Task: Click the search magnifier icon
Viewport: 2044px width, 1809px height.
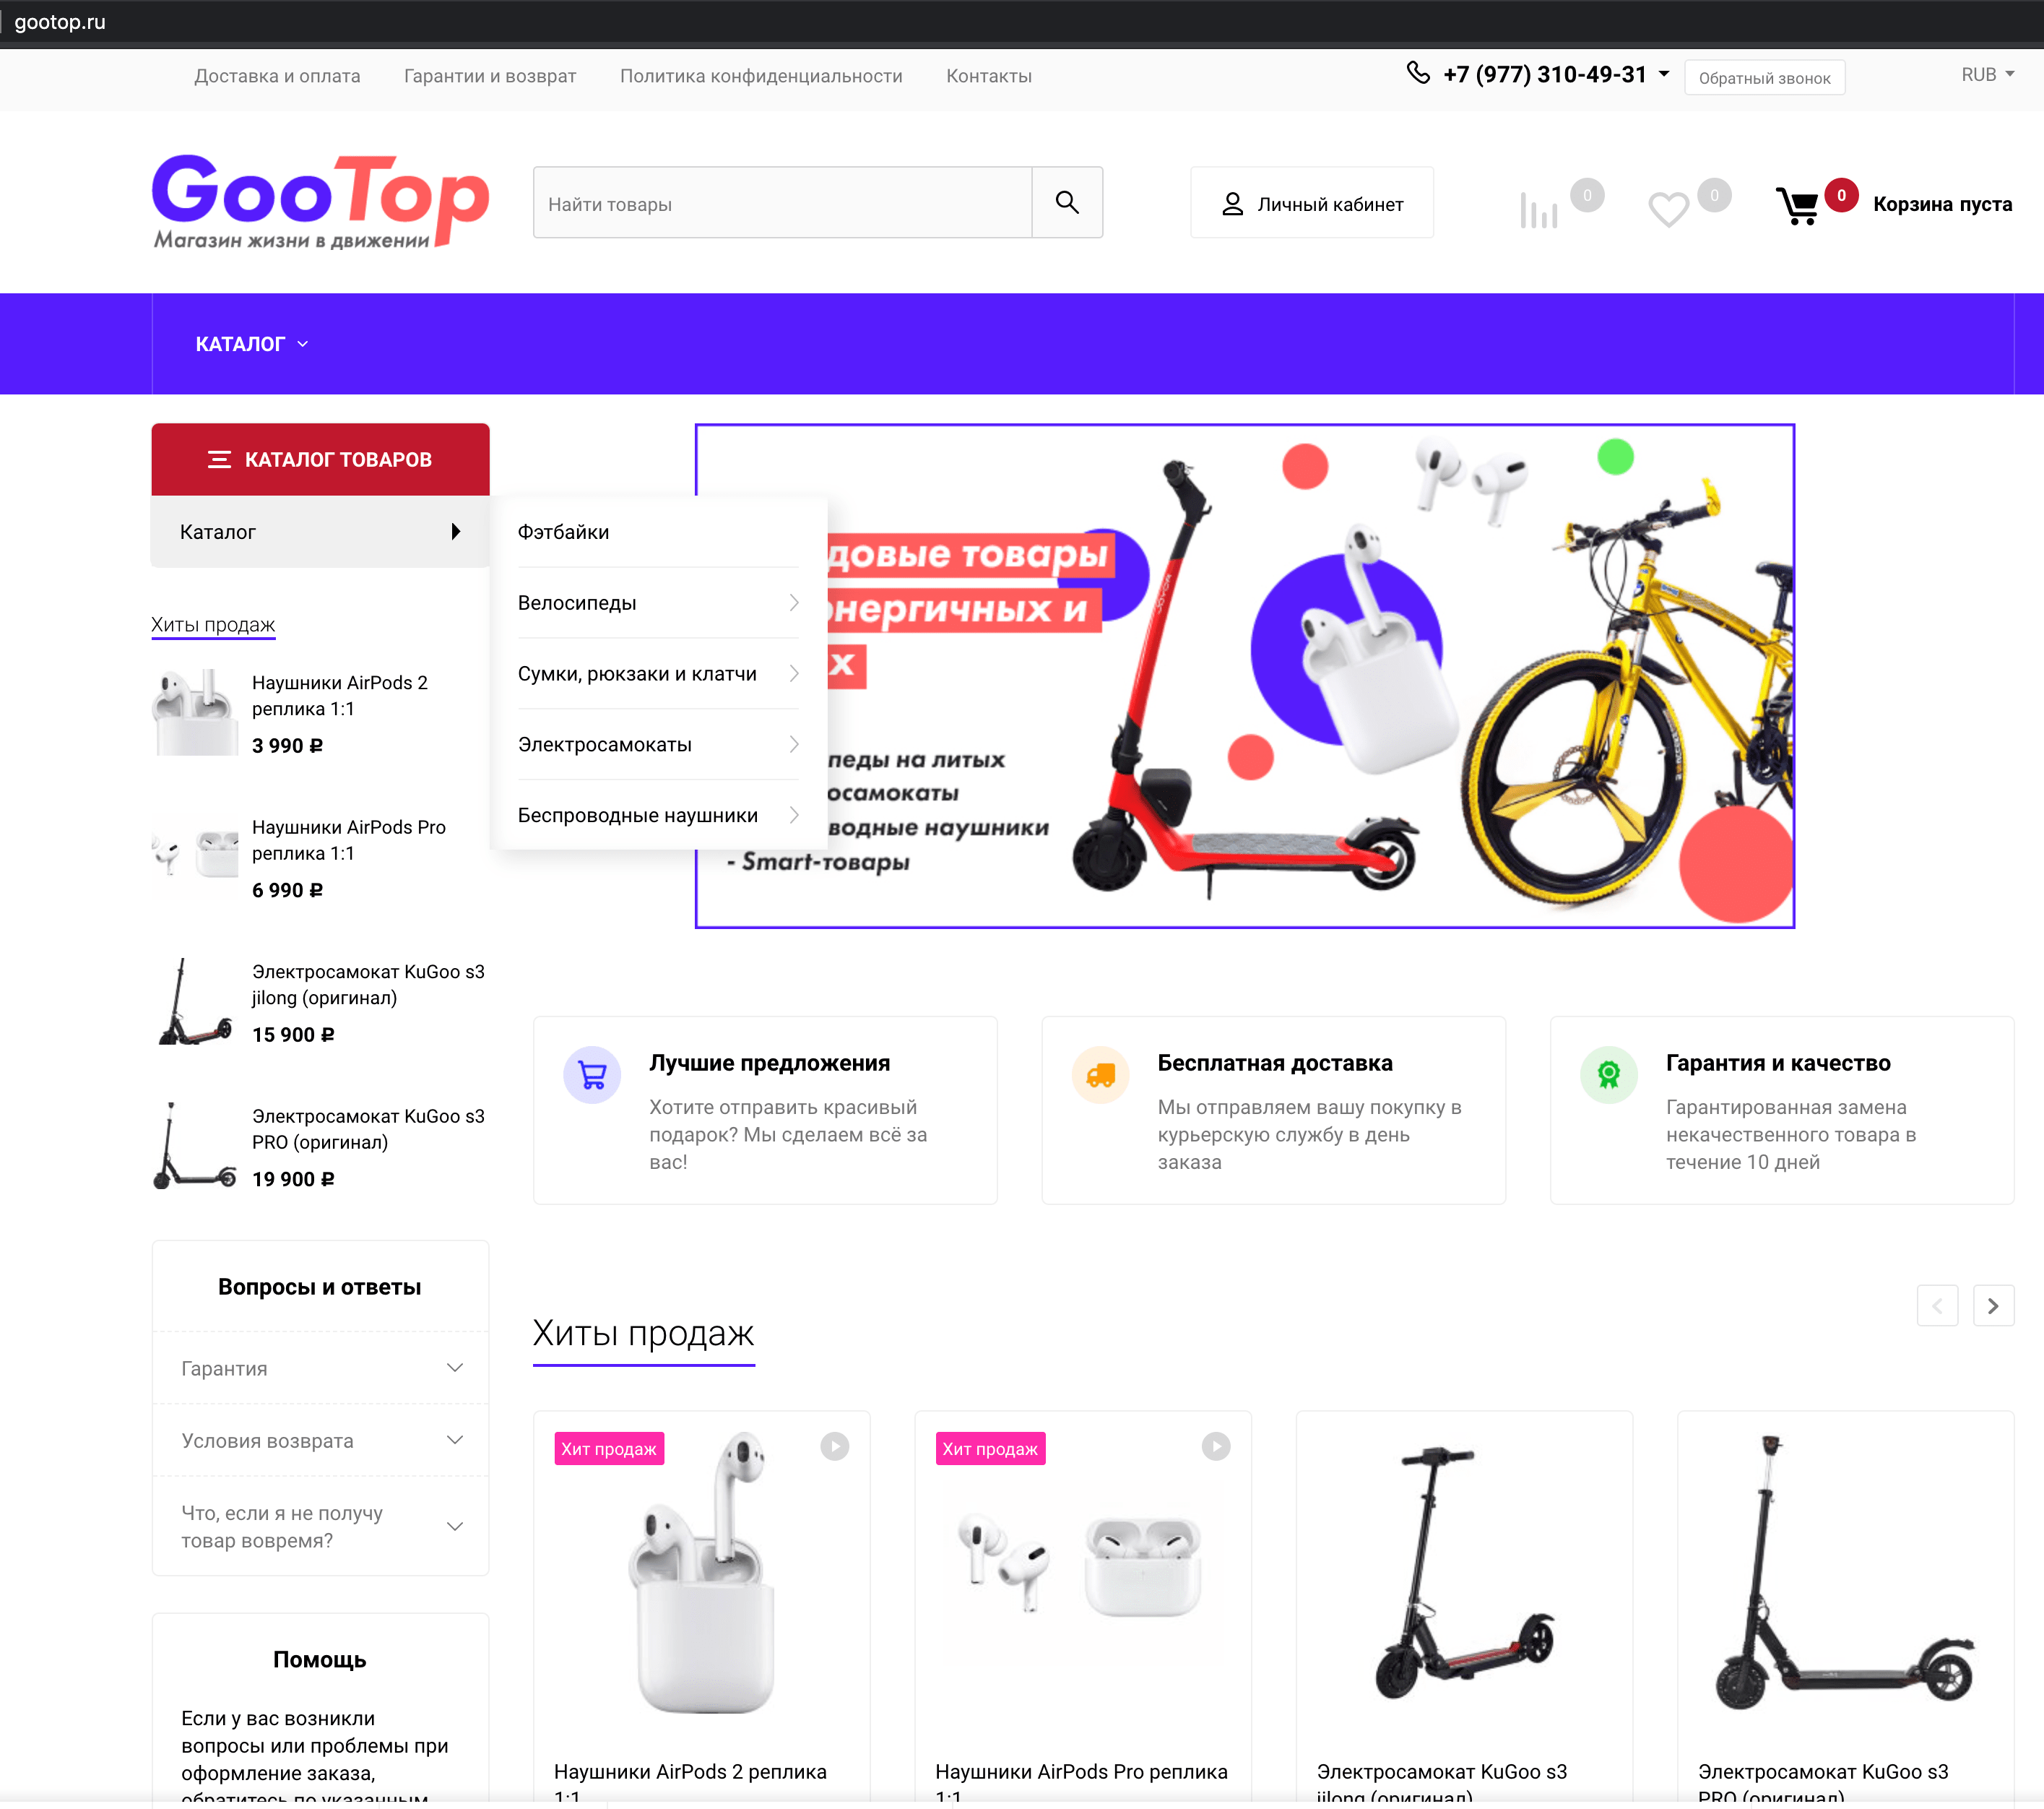Action: pos(1067,203)
